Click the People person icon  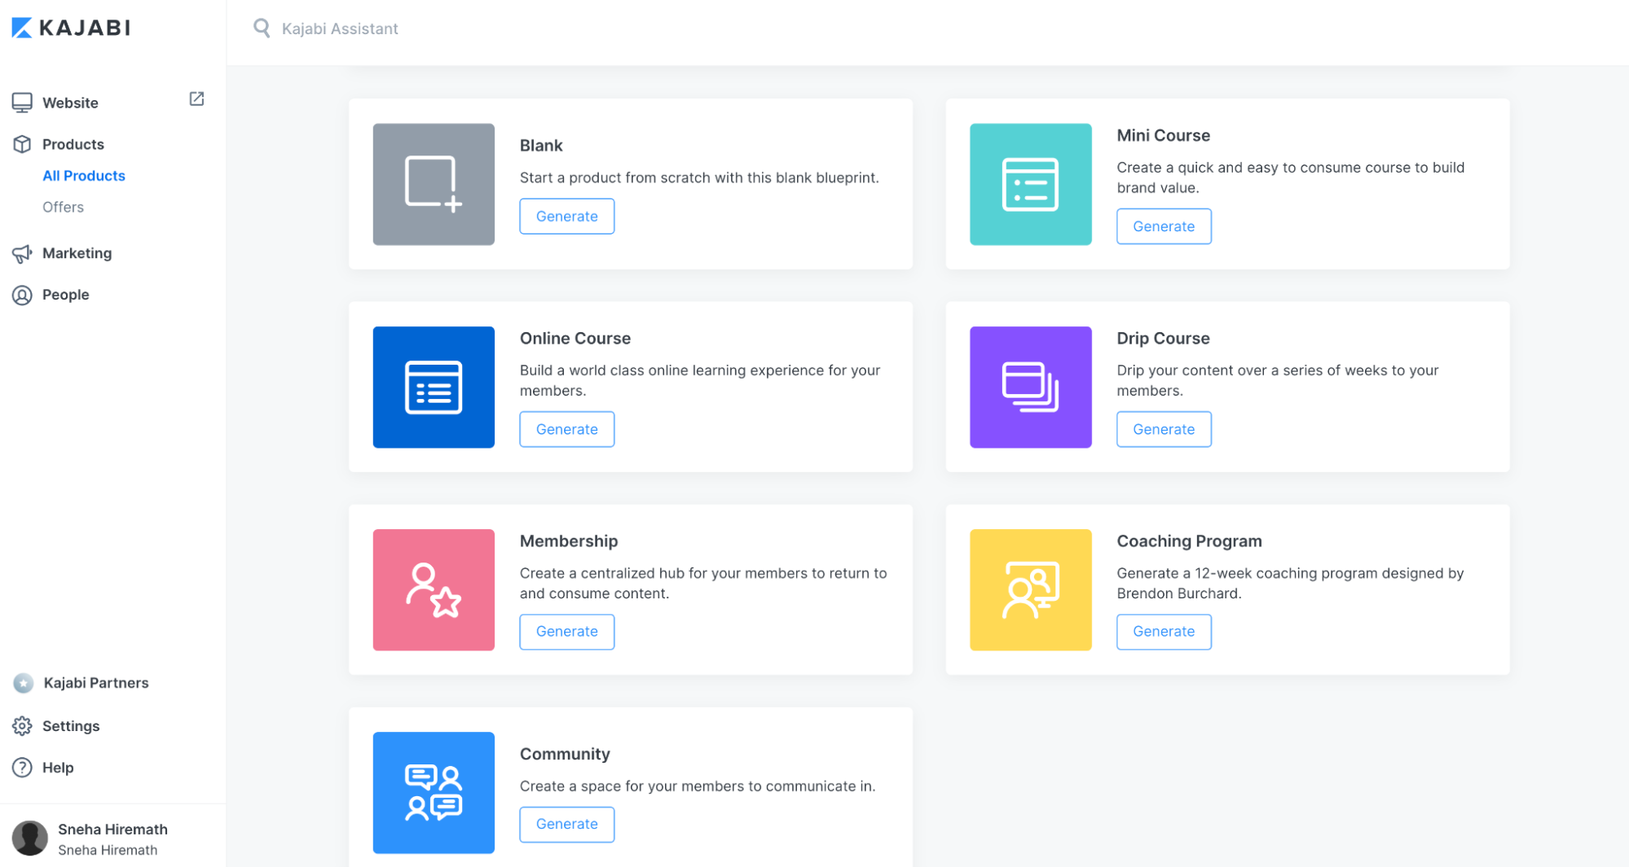[22, 295]
